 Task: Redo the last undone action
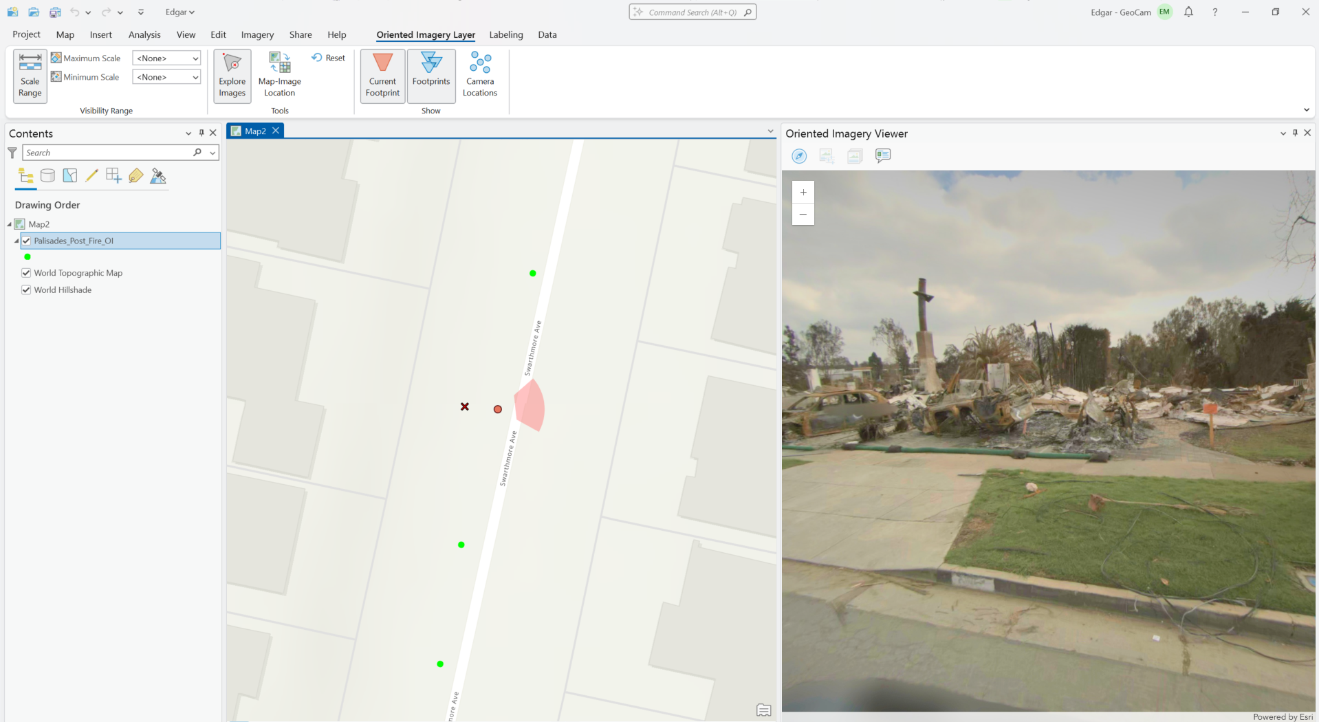tap(106, 12)
